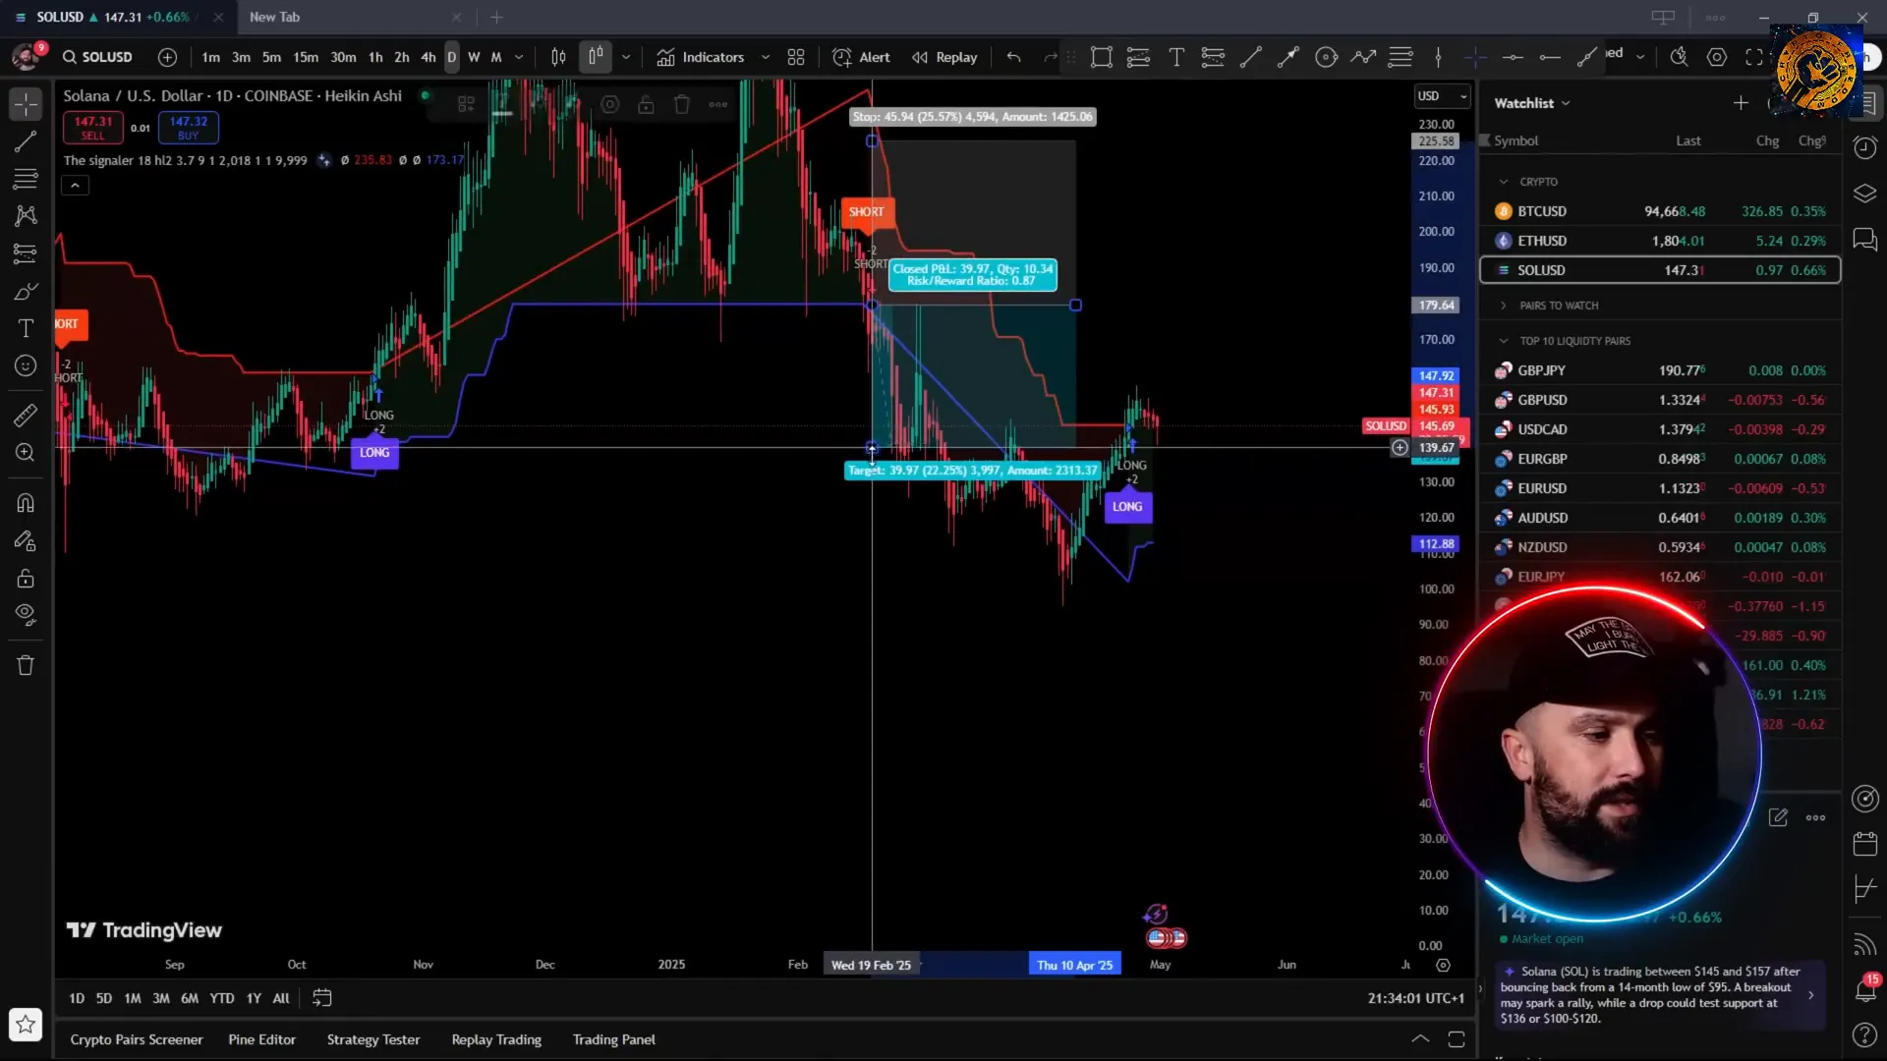Select the brush drawing tool

tap(26, 292)
